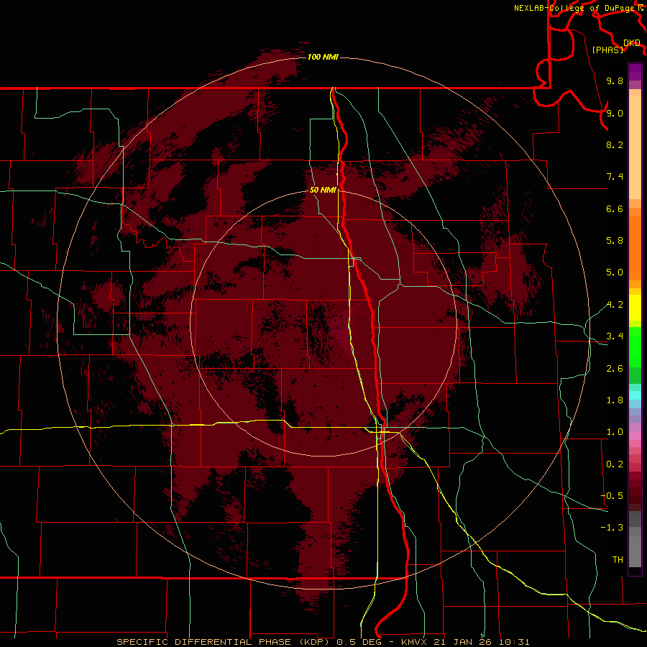Click the 21 JAN 26 10:31 timestamp
The width and height of the screenshot is (647, 647).
(481, 642)
